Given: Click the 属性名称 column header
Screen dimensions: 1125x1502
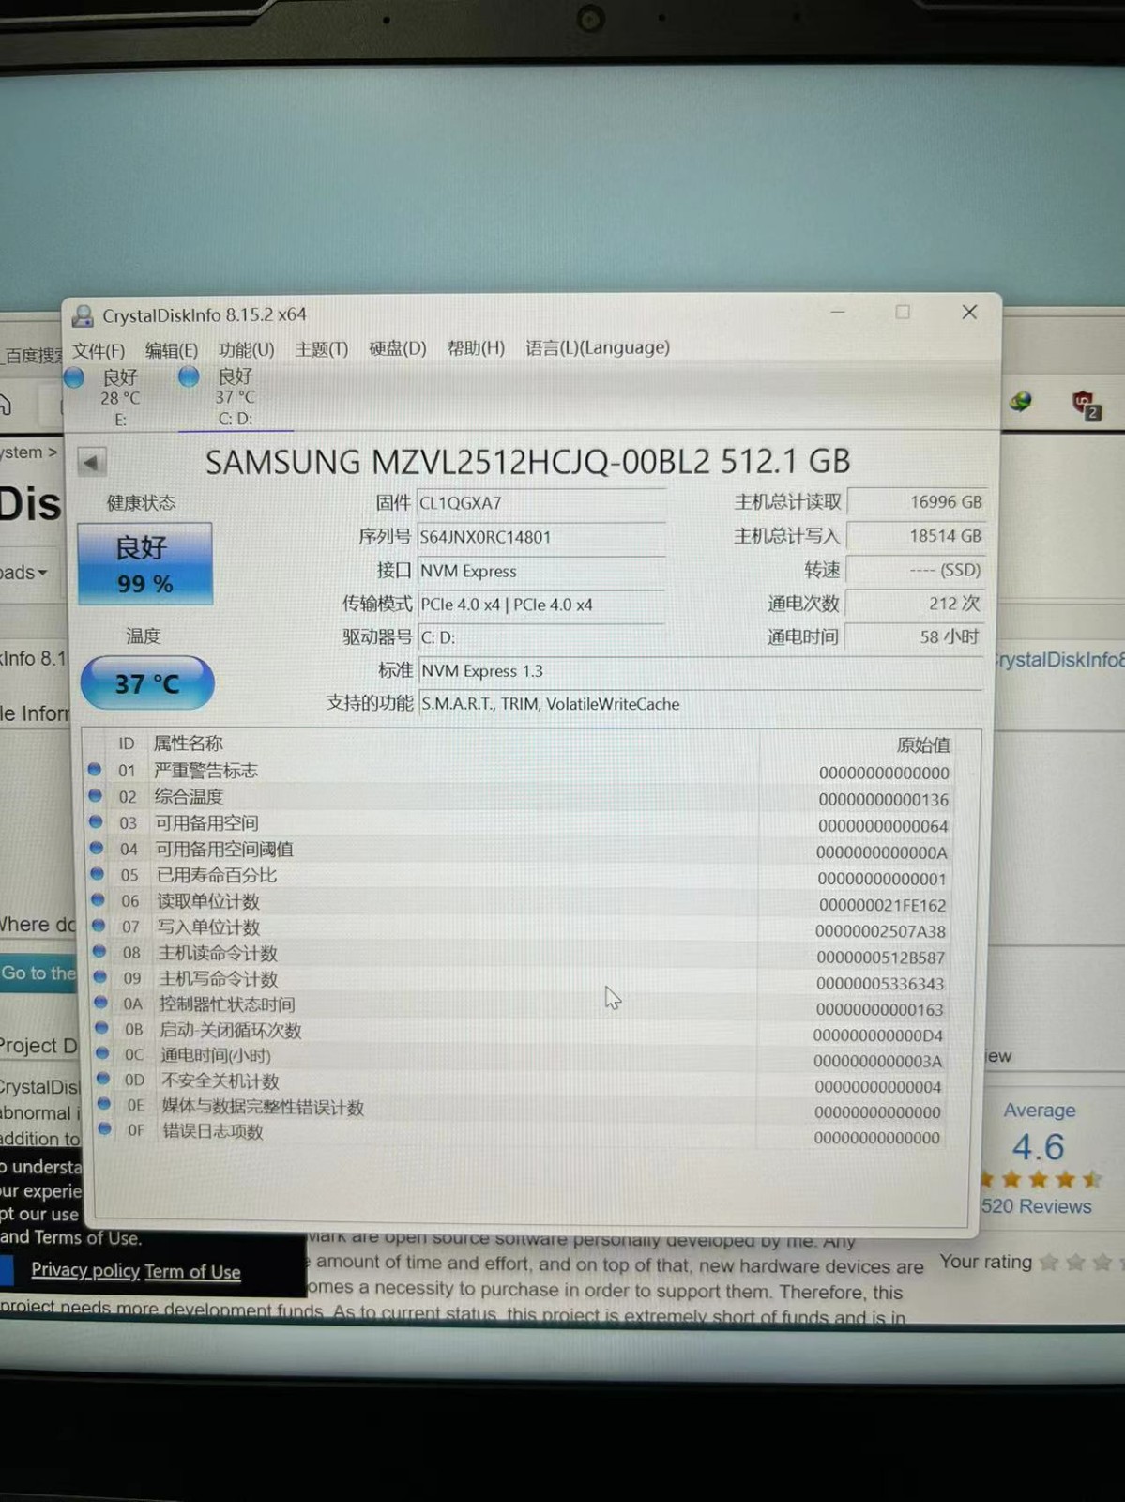Looking at the screenshot, I should (x=188, y=743).
